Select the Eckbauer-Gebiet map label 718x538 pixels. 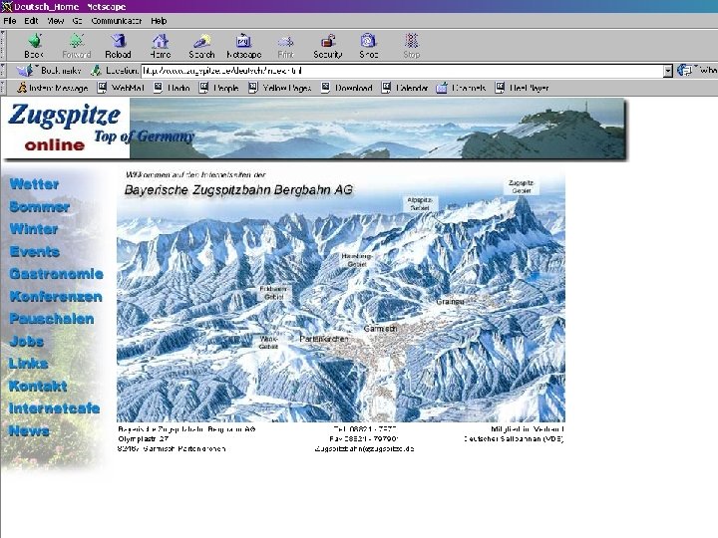(x=273, y=293)
